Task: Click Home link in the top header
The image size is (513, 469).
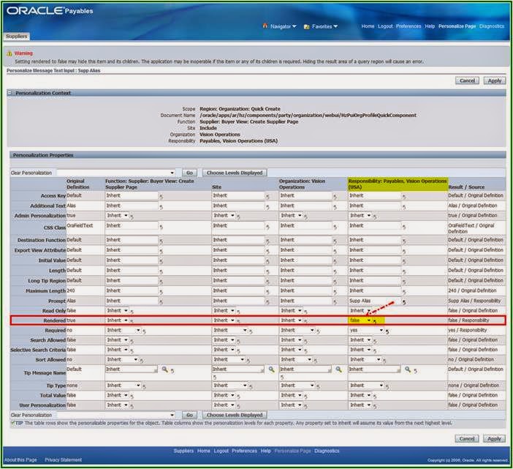Action: coord(368,26)
